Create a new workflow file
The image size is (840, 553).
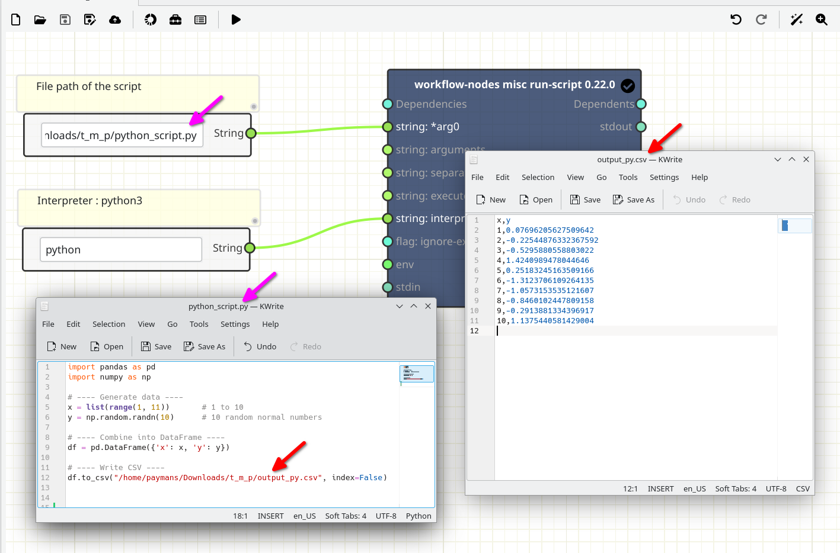click(16, 20)
